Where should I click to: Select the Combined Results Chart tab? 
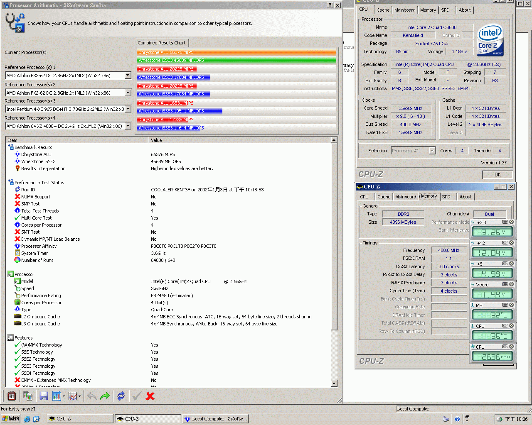pos(162,43)
